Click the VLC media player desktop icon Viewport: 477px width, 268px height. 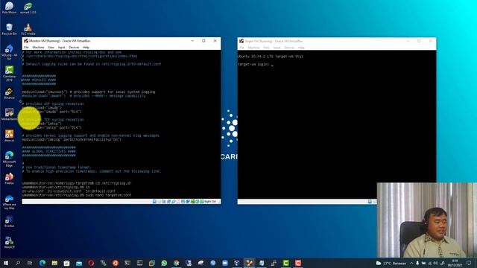click(28, 29)
